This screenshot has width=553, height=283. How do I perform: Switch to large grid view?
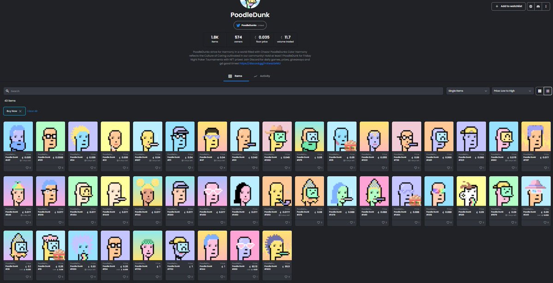click(540, 91)
